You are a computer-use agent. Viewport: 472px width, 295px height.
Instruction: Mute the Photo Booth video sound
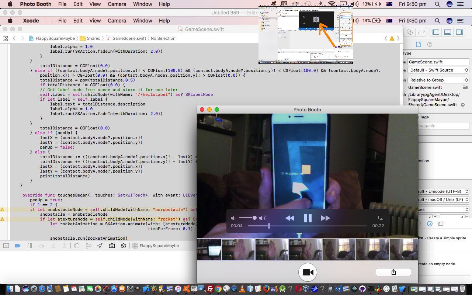point(233,218)
